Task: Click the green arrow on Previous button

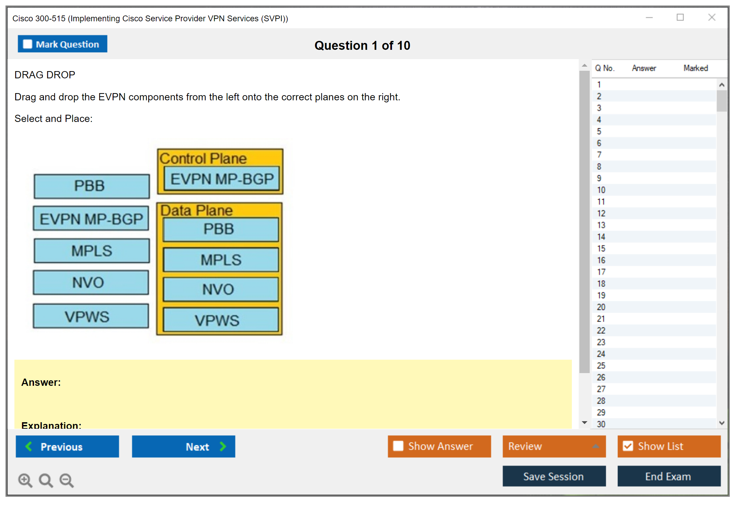Action: (x=29, y=446)
